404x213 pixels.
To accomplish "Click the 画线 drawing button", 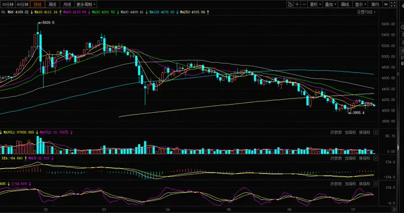I will [x=345, y=4].
